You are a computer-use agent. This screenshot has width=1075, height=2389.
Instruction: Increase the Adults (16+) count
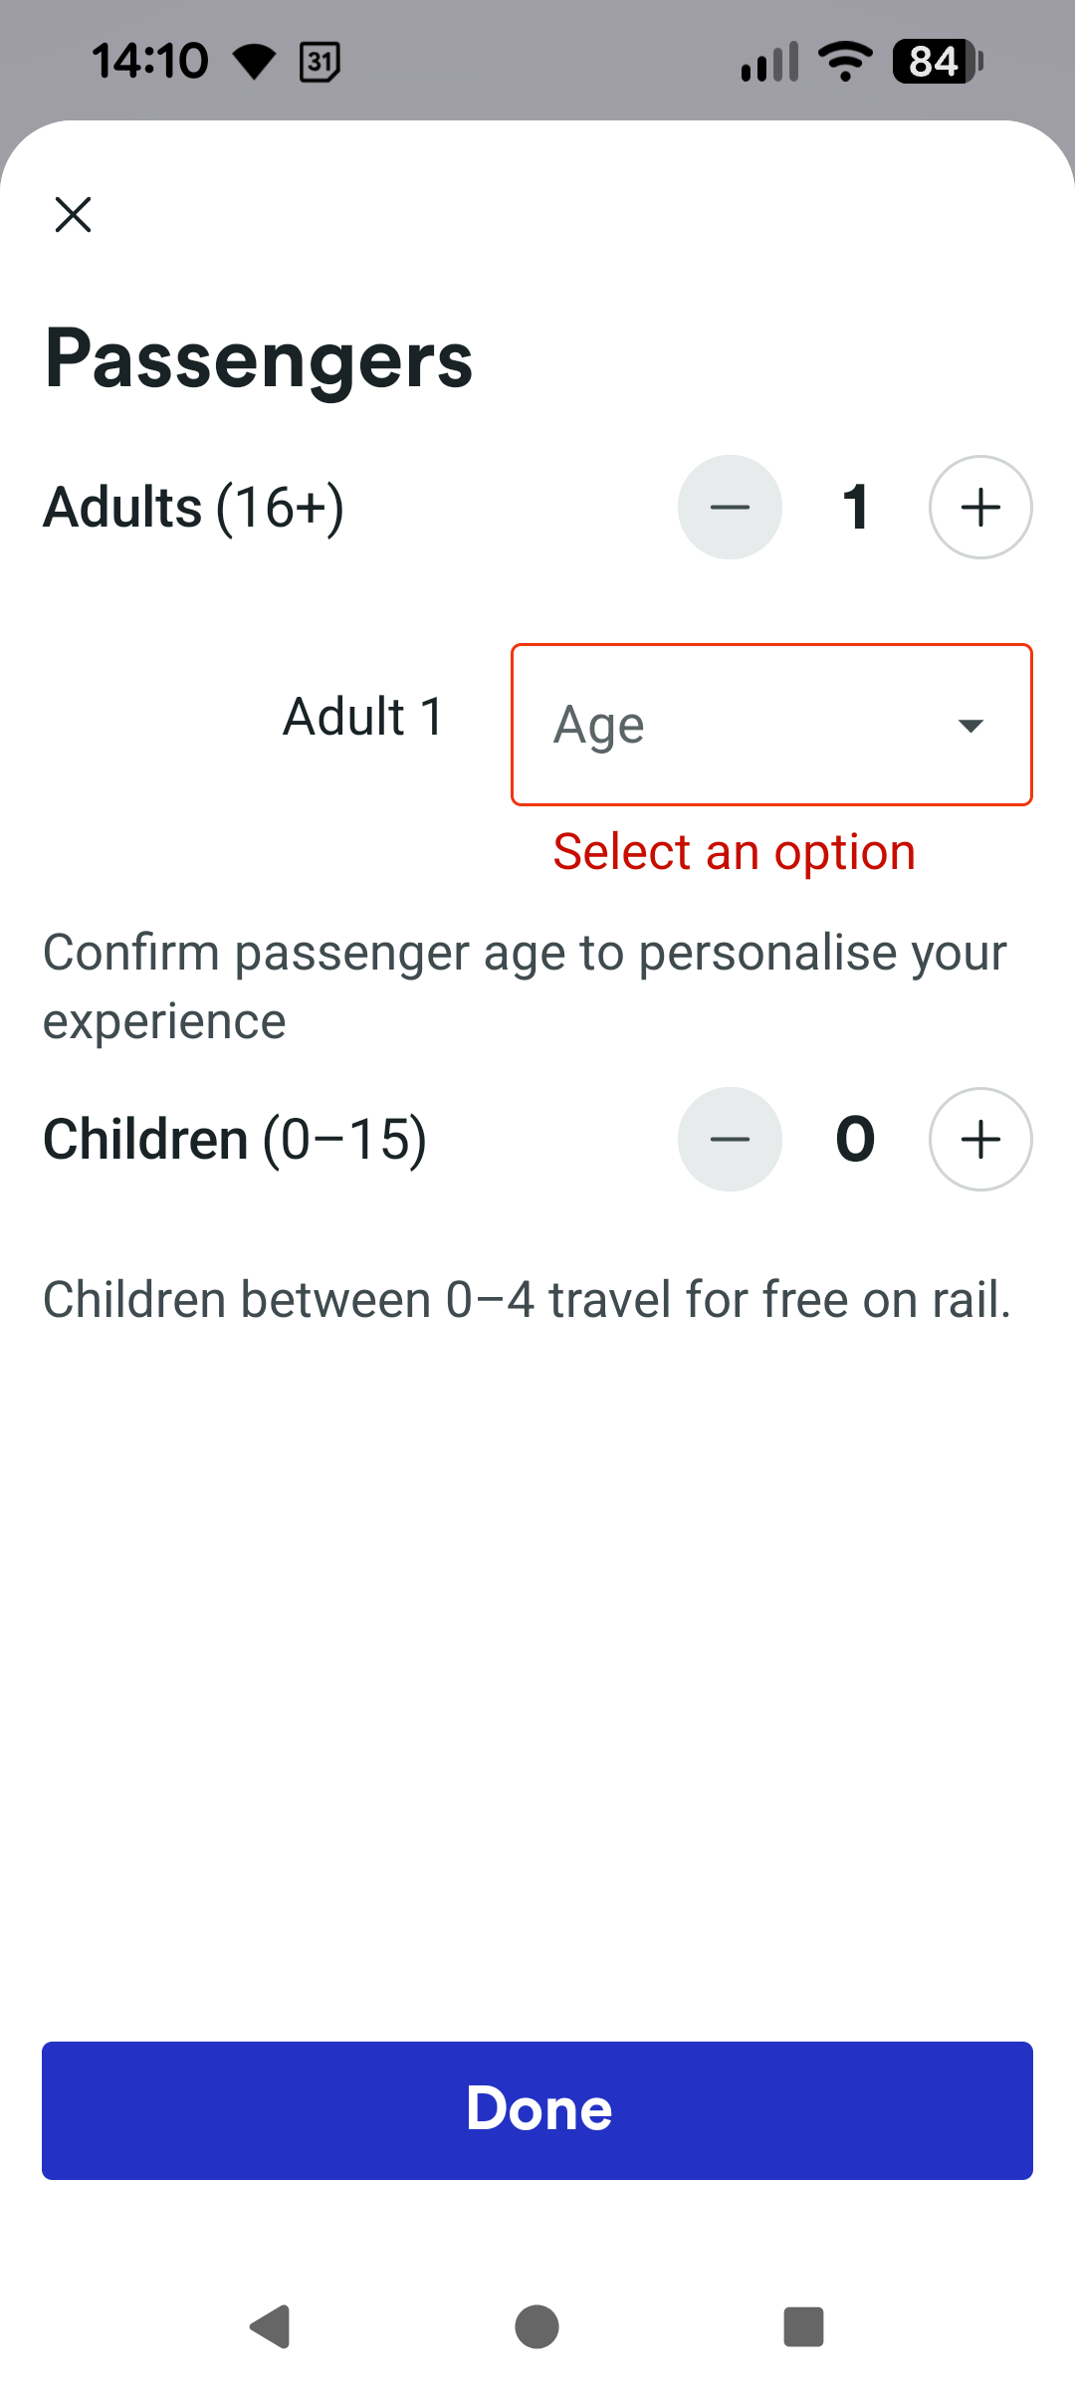pos(980,508)
